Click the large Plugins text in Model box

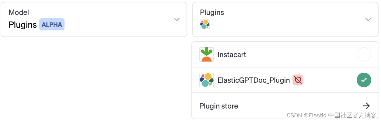pyautogui.click(x=23, y=25)
